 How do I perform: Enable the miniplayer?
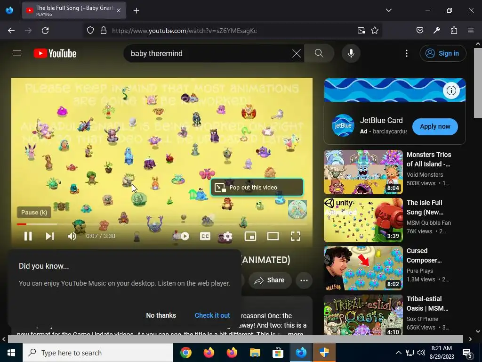point(250,236)
